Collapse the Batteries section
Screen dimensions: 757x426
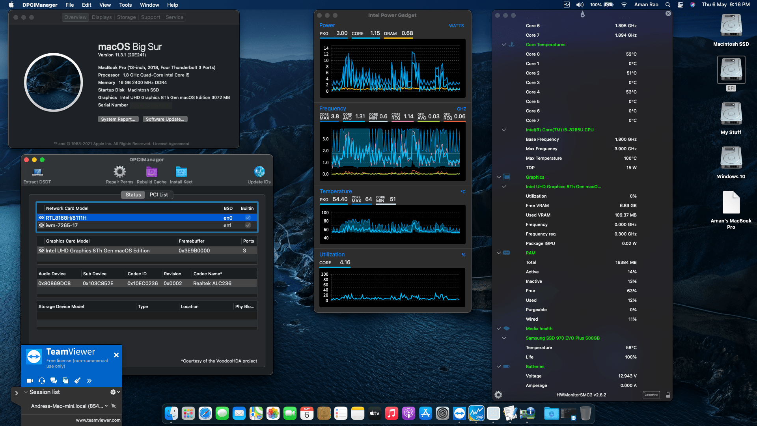coord(499,366)
